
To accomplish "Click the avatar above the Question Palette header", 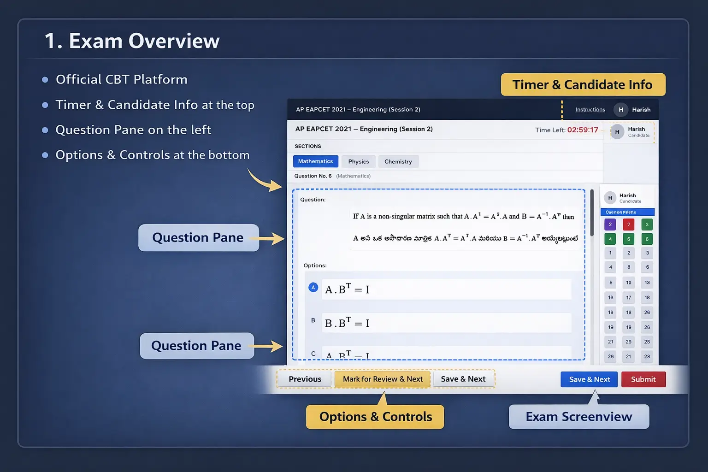I will 610,198.
